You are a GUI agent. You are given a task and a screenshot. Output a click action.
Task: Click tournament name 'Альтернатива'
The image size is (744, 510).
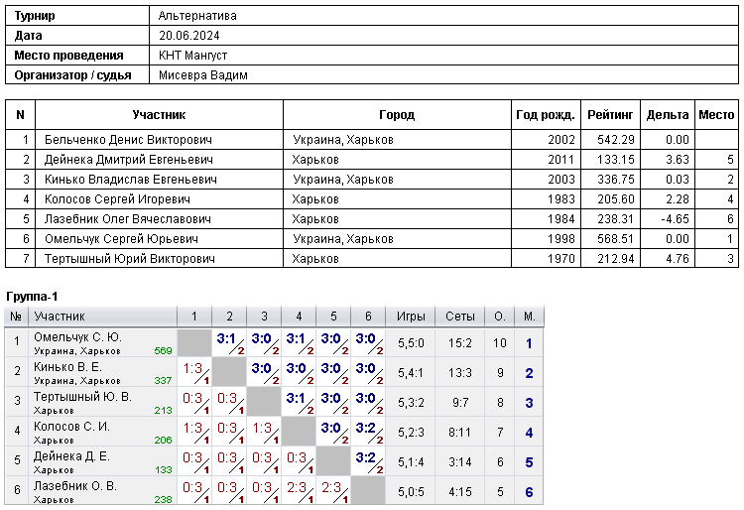(197, 16)
